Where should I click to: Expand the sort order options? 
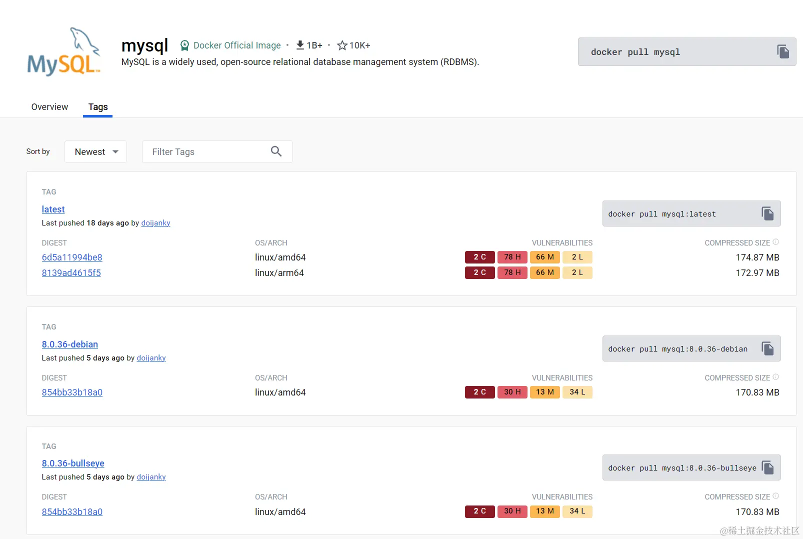tap(115, 151)
